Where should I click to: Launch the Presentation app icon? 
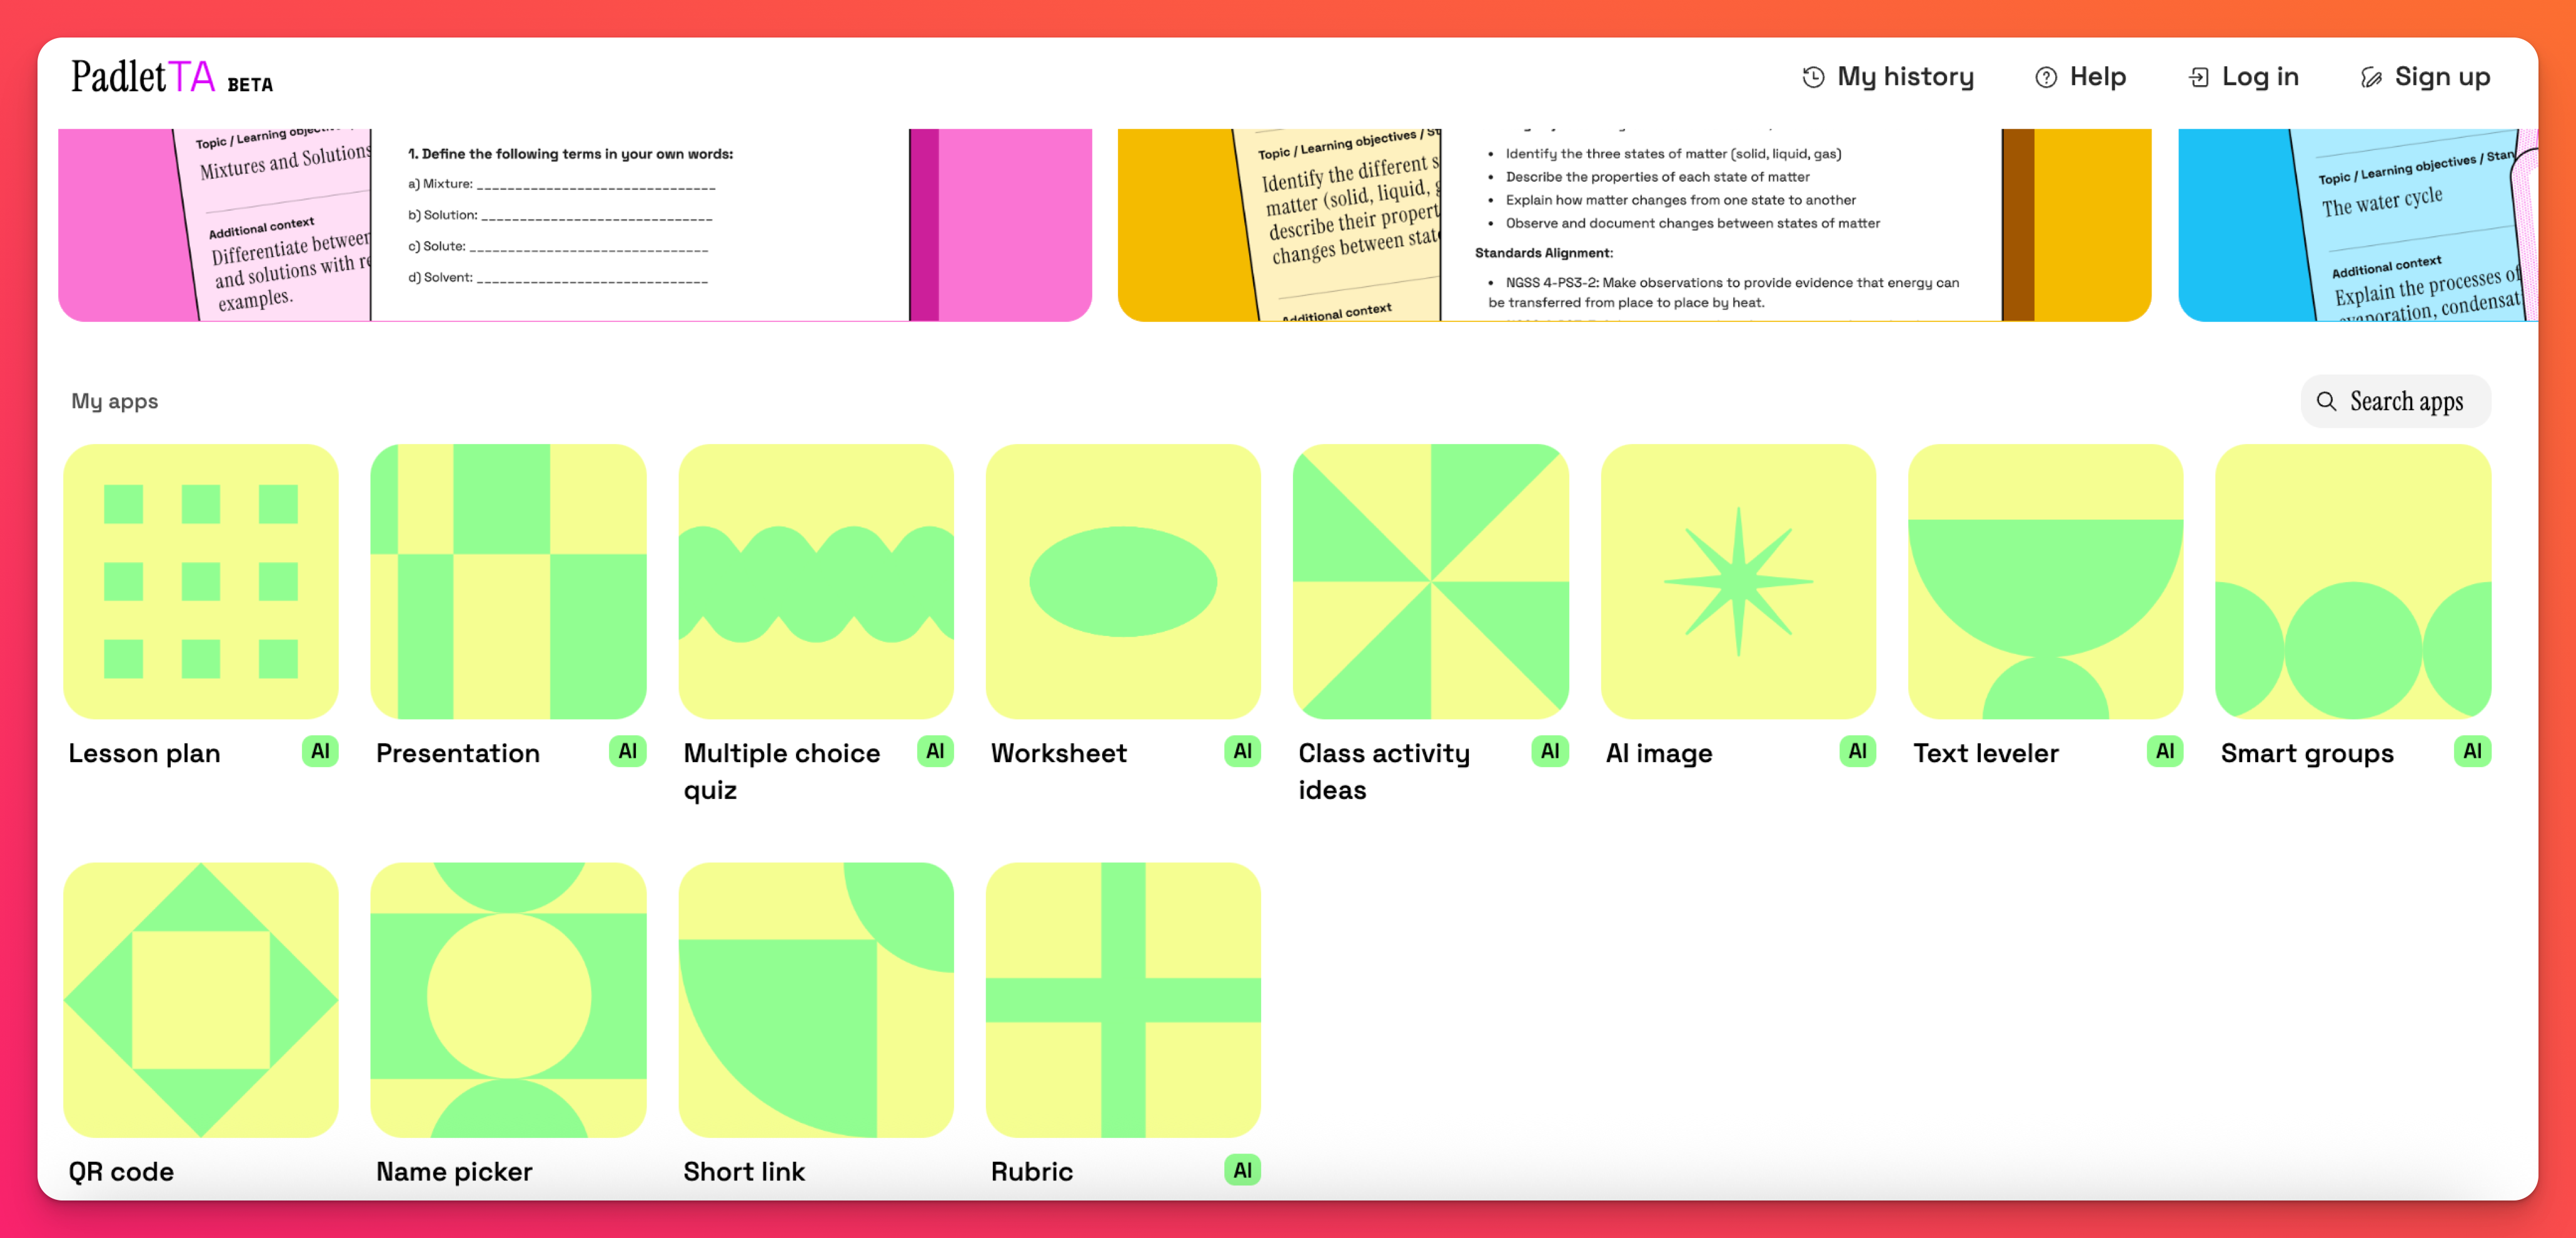coord(508,581)
